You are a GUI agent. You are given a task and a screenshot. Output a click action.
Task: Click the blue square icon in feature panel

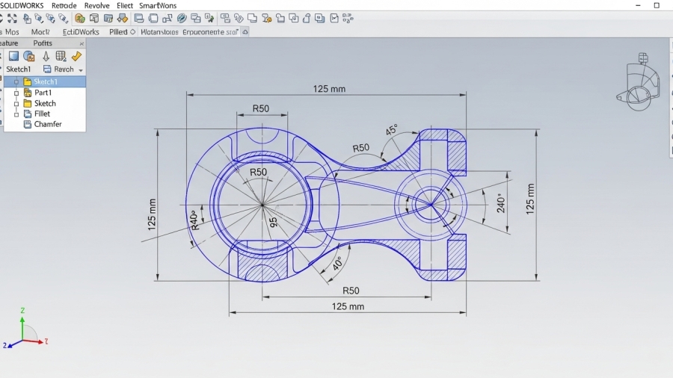tap(13, 56)
